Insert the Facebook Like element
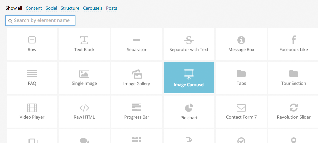The width and height of the screenshot is (318, 143). 294,44
